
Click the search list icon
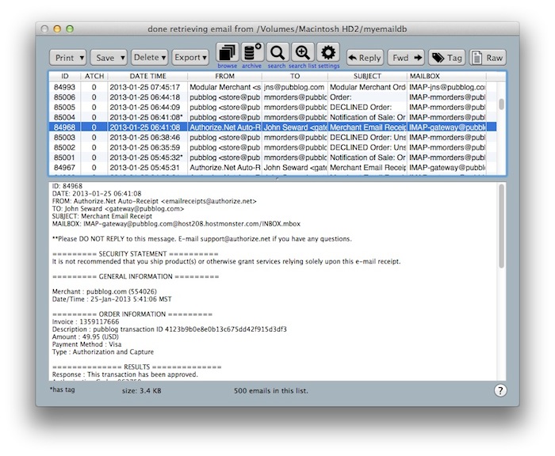[302, 53]
